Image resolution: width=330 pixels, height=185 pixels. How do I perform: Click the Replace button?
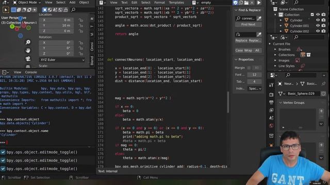click(241, 40)
